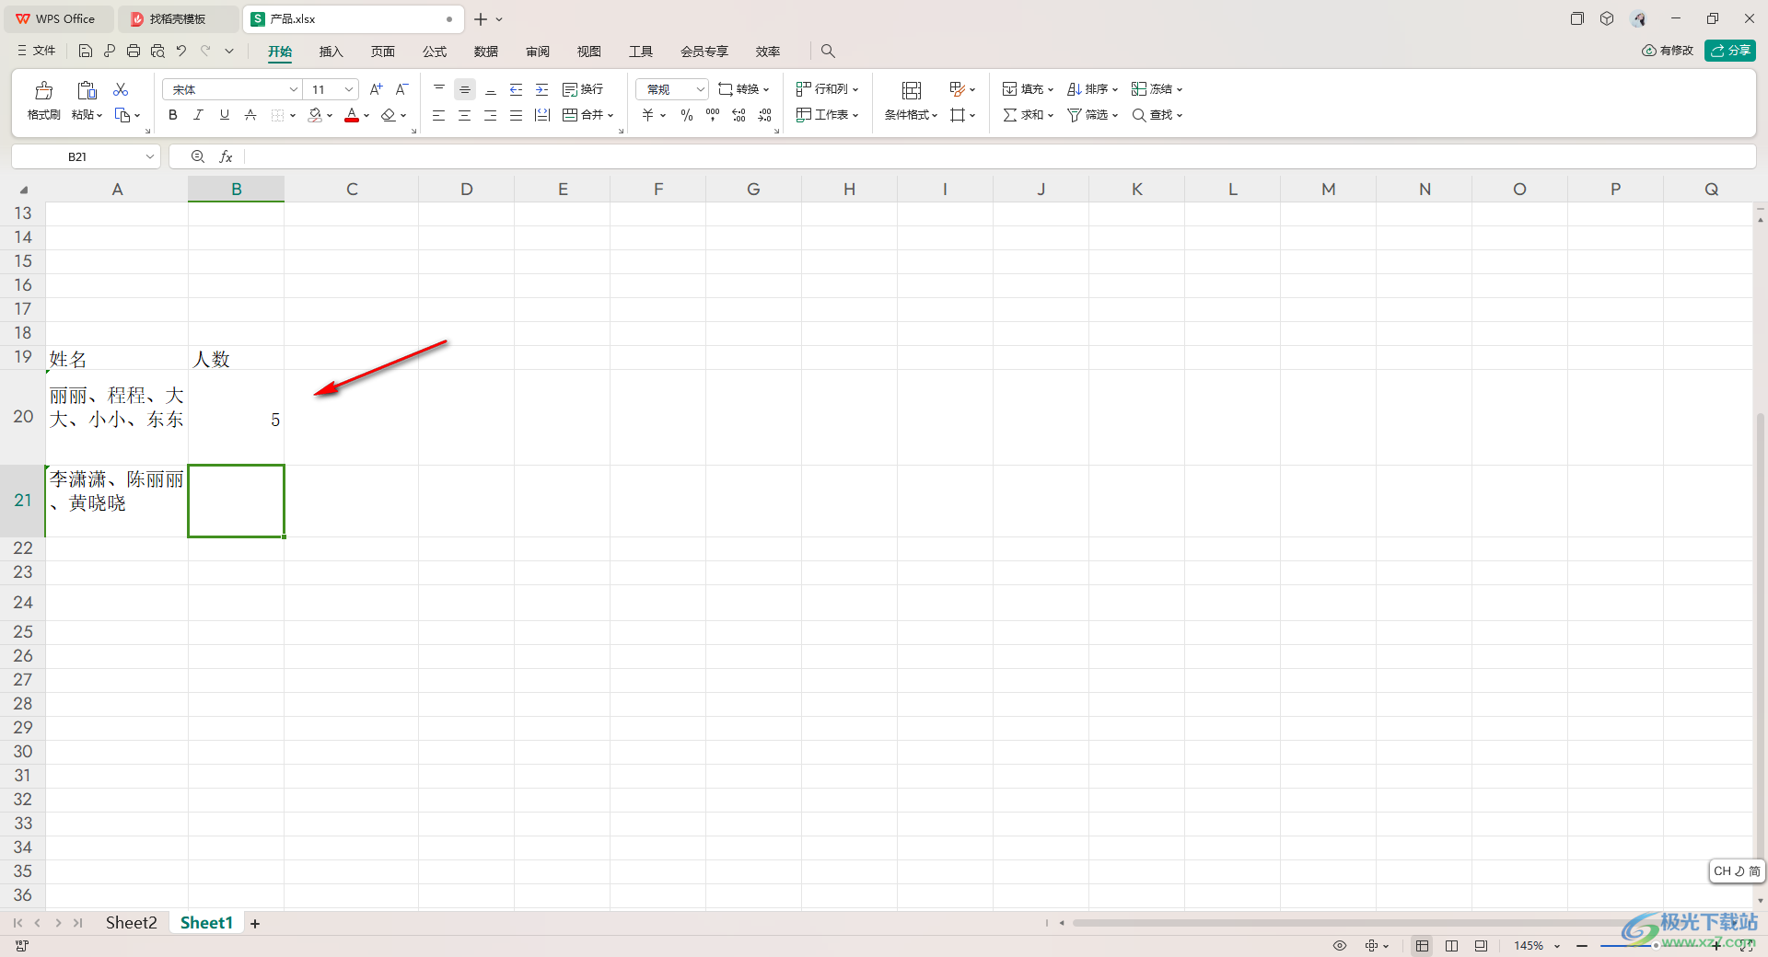Toggle Italic formatting
The image size is (1768, 957).
[198, 115]
